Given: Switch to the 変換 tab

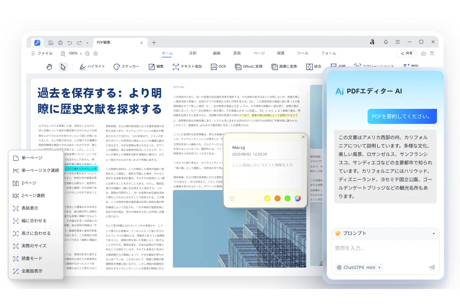Looking at the screenshot, I should (x=237, y=53).
